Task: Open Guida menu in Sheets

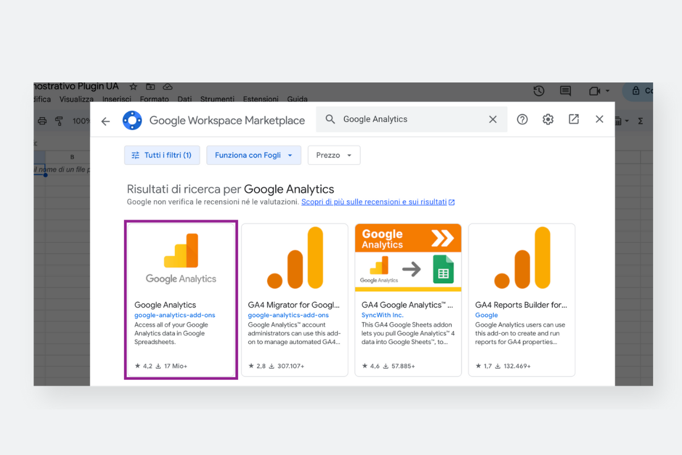Action: 297,99
